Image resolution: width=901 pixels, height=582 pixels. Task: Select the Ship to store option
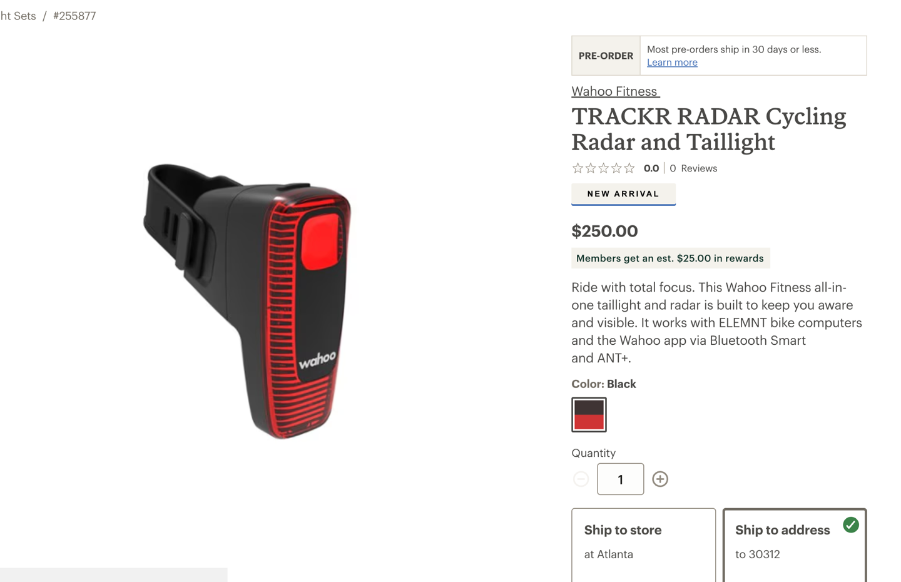click(x=643, y=545)
